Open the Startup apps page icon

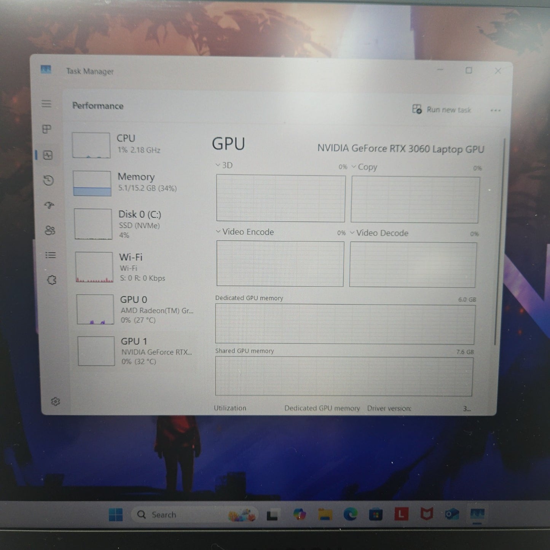pos(49,206)
